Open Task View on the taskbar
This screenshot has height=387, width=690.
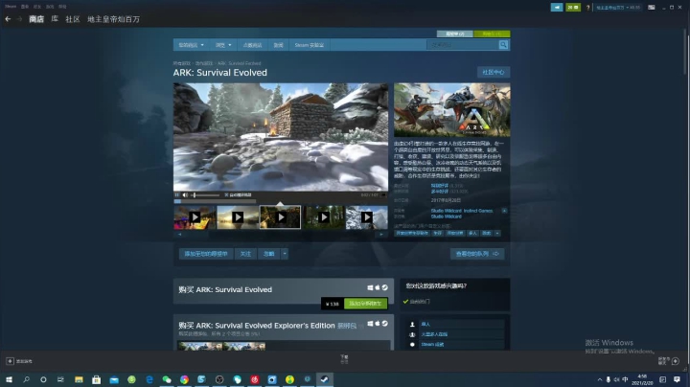pos(60,379)
